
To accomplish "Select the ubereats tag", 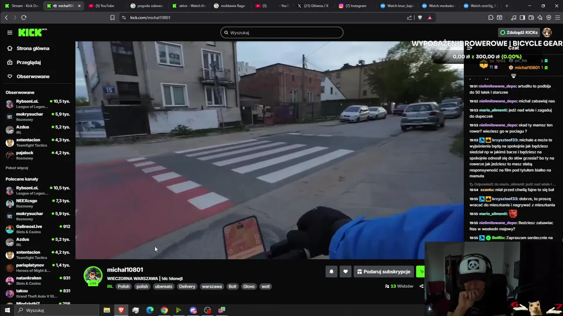I will [x=164, y=287].
